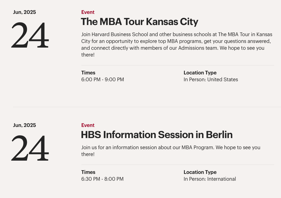Click the red Event label above Kansas City
Image resolution: width=281 pixels, height=198 pixels.
click(x=88, y=12)
